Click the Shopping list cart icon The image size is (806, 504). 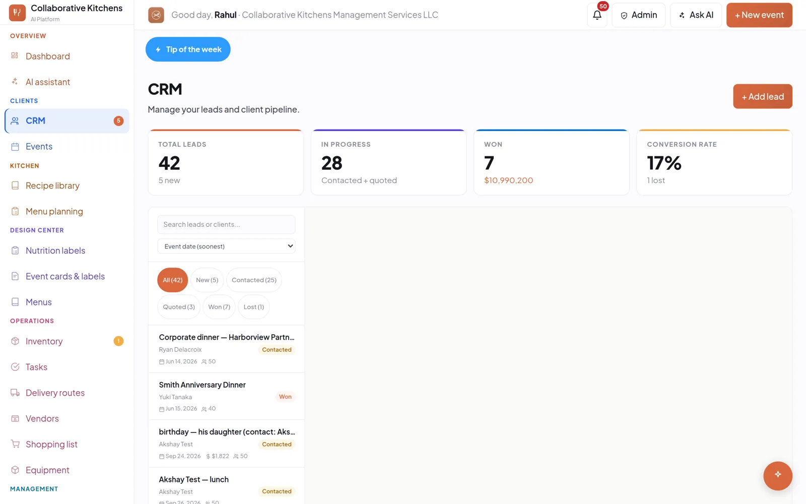coord(15,444)
